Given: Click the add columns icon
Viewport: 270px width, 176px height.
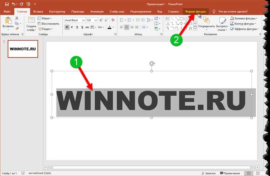Looking at the screenshot, I should pyautogui.click(x=144, y=27).
